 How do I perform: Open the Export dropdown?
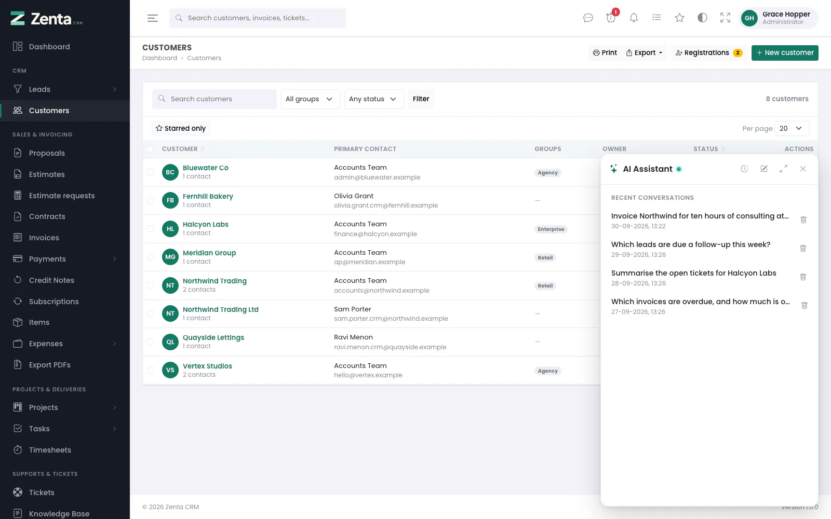tap(645, 53)
